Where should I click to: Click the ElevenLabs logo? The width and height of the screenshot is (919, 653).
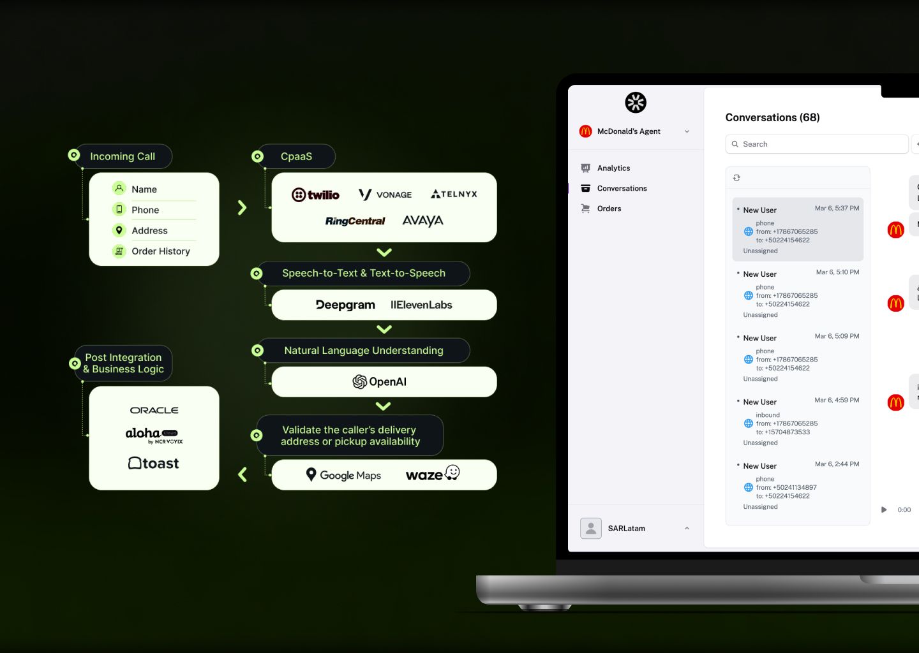[x=421, y=305]
